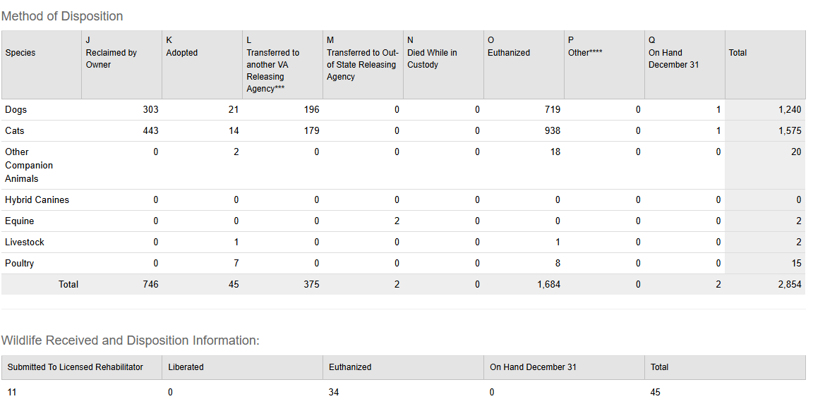Select the Poultry row label
The image size is (813, 418).
point(19,264)
